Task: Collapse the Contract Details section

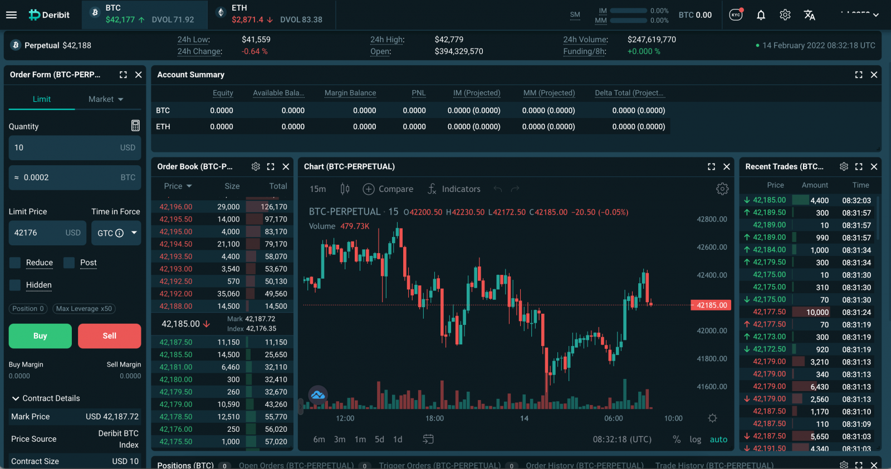Action: click(16, 398)
